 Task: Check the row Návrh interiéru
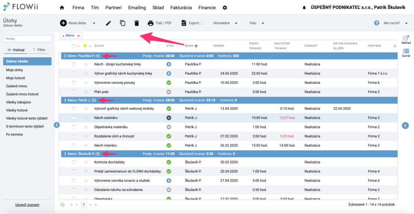[74, 145]
